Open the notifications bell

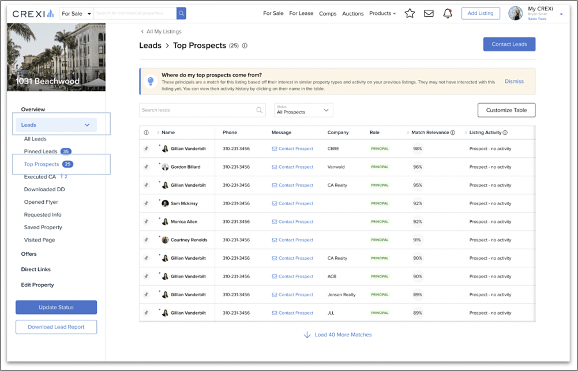[448, 13]
